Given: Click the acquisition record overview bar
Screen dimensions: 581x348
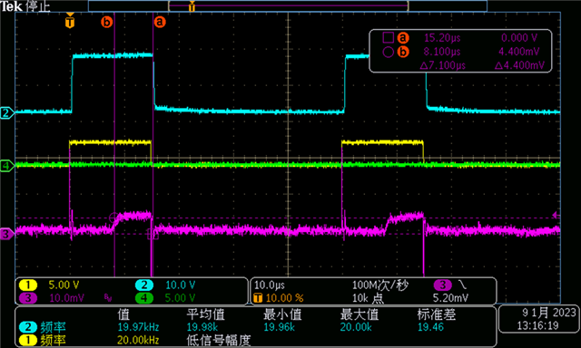Looking at the screenshot, I should (288, 6).
